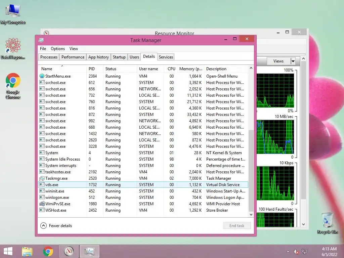
Task: Switch to the Users tab
Action: (134, 57)
